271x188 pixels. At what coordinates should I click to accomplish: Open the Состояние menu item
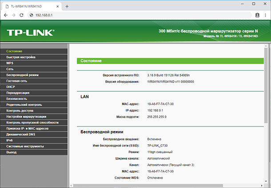click(34, 51)
